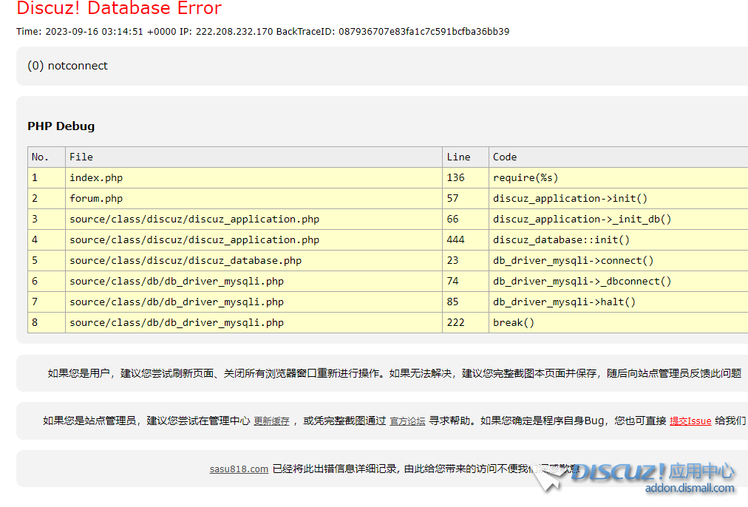
Task: Click line number 57
Action: [x=466, y=198]
